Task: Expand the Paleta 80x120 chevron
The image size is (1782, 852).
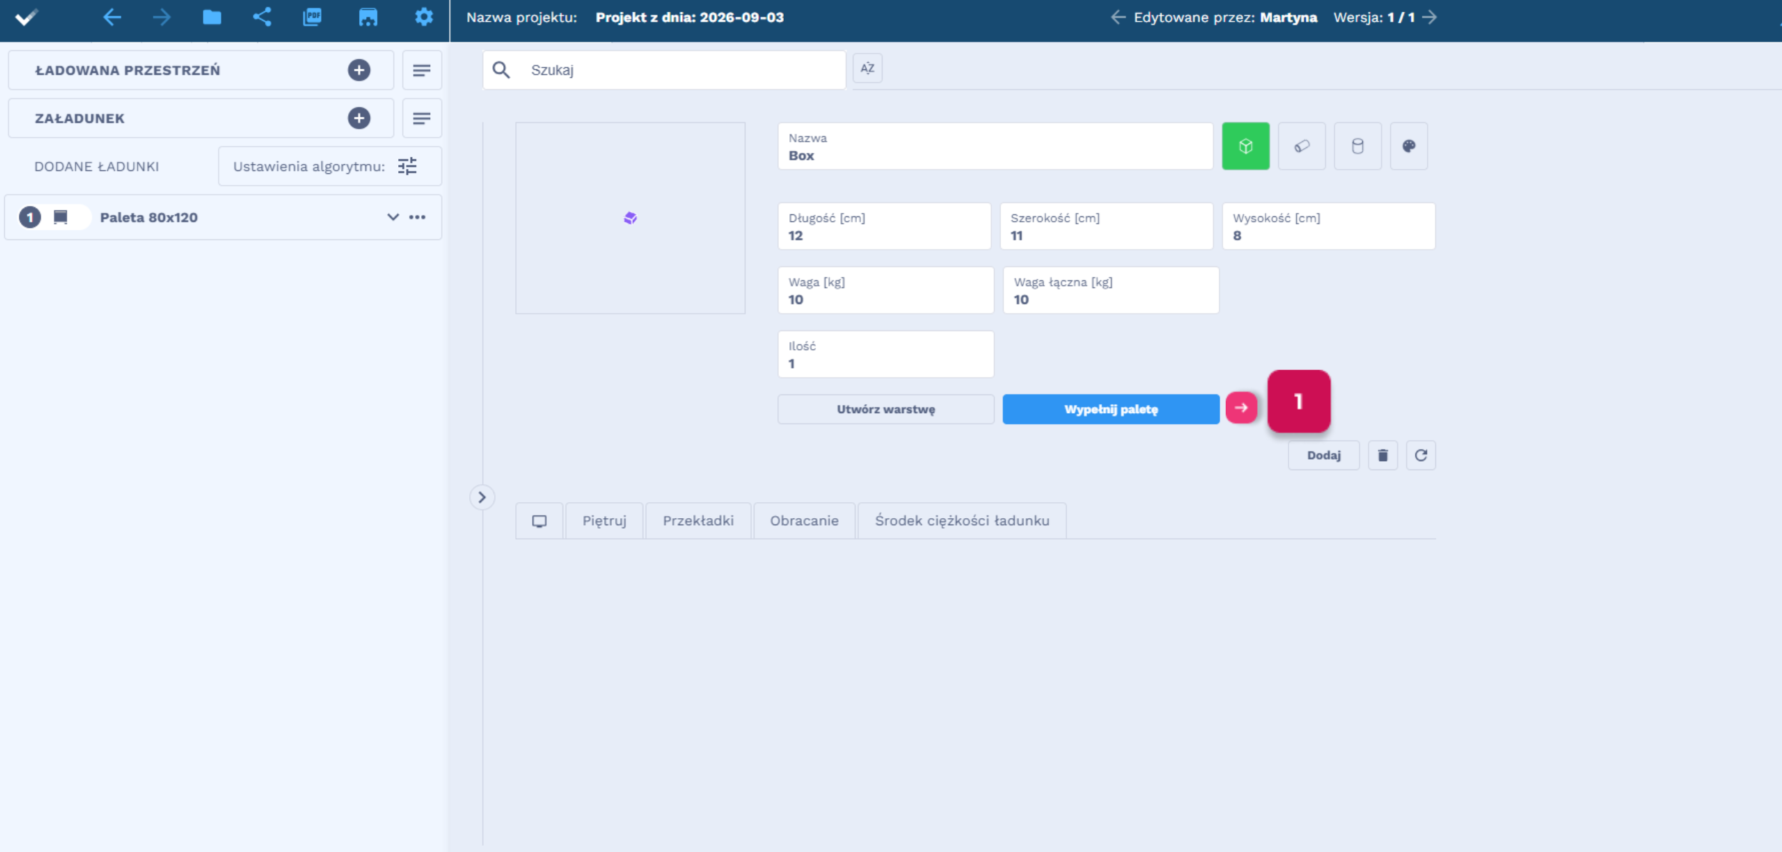Action: (393, 217)
